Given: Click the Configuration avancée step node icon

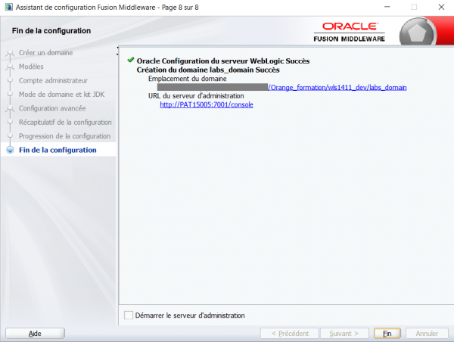Looking at the screenshot, I should click(x=10, y=108).
